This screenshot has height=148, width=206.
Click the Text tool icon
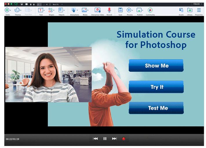(x=41, y=10)
